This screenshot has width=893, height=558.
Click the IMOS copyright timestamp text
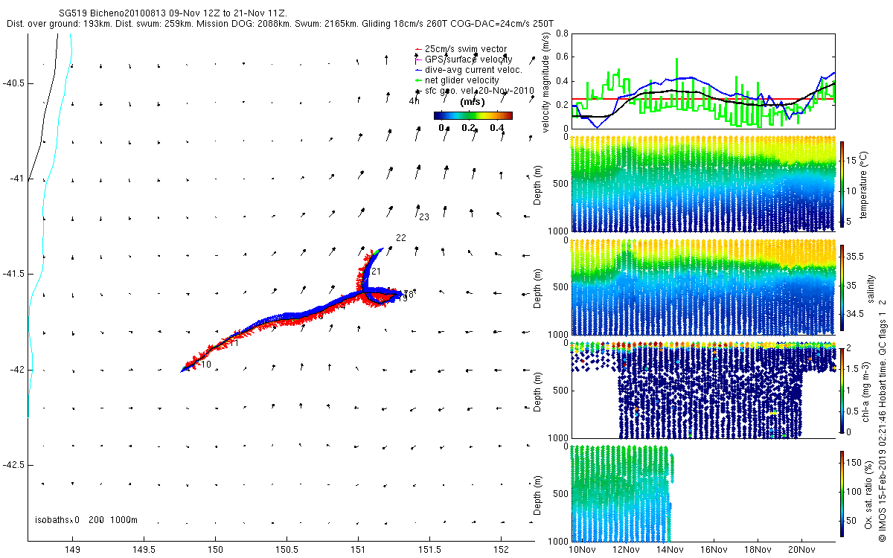[x=881, y=420]
